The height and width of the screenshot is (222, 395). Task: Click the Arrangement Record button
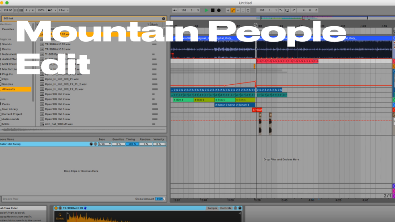[219, 10]
